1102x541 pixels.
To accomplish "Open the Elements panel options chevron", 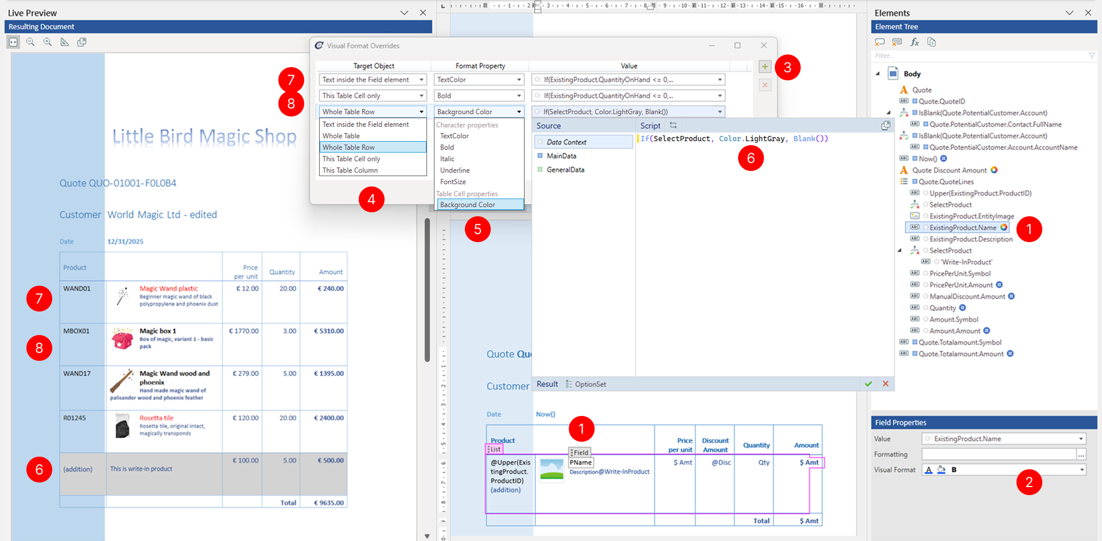I will pos(1069,13).
